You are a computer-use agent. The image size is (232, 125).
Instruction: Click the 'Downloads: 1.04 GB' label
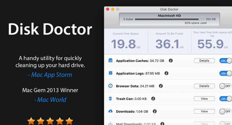pos(132,112)
